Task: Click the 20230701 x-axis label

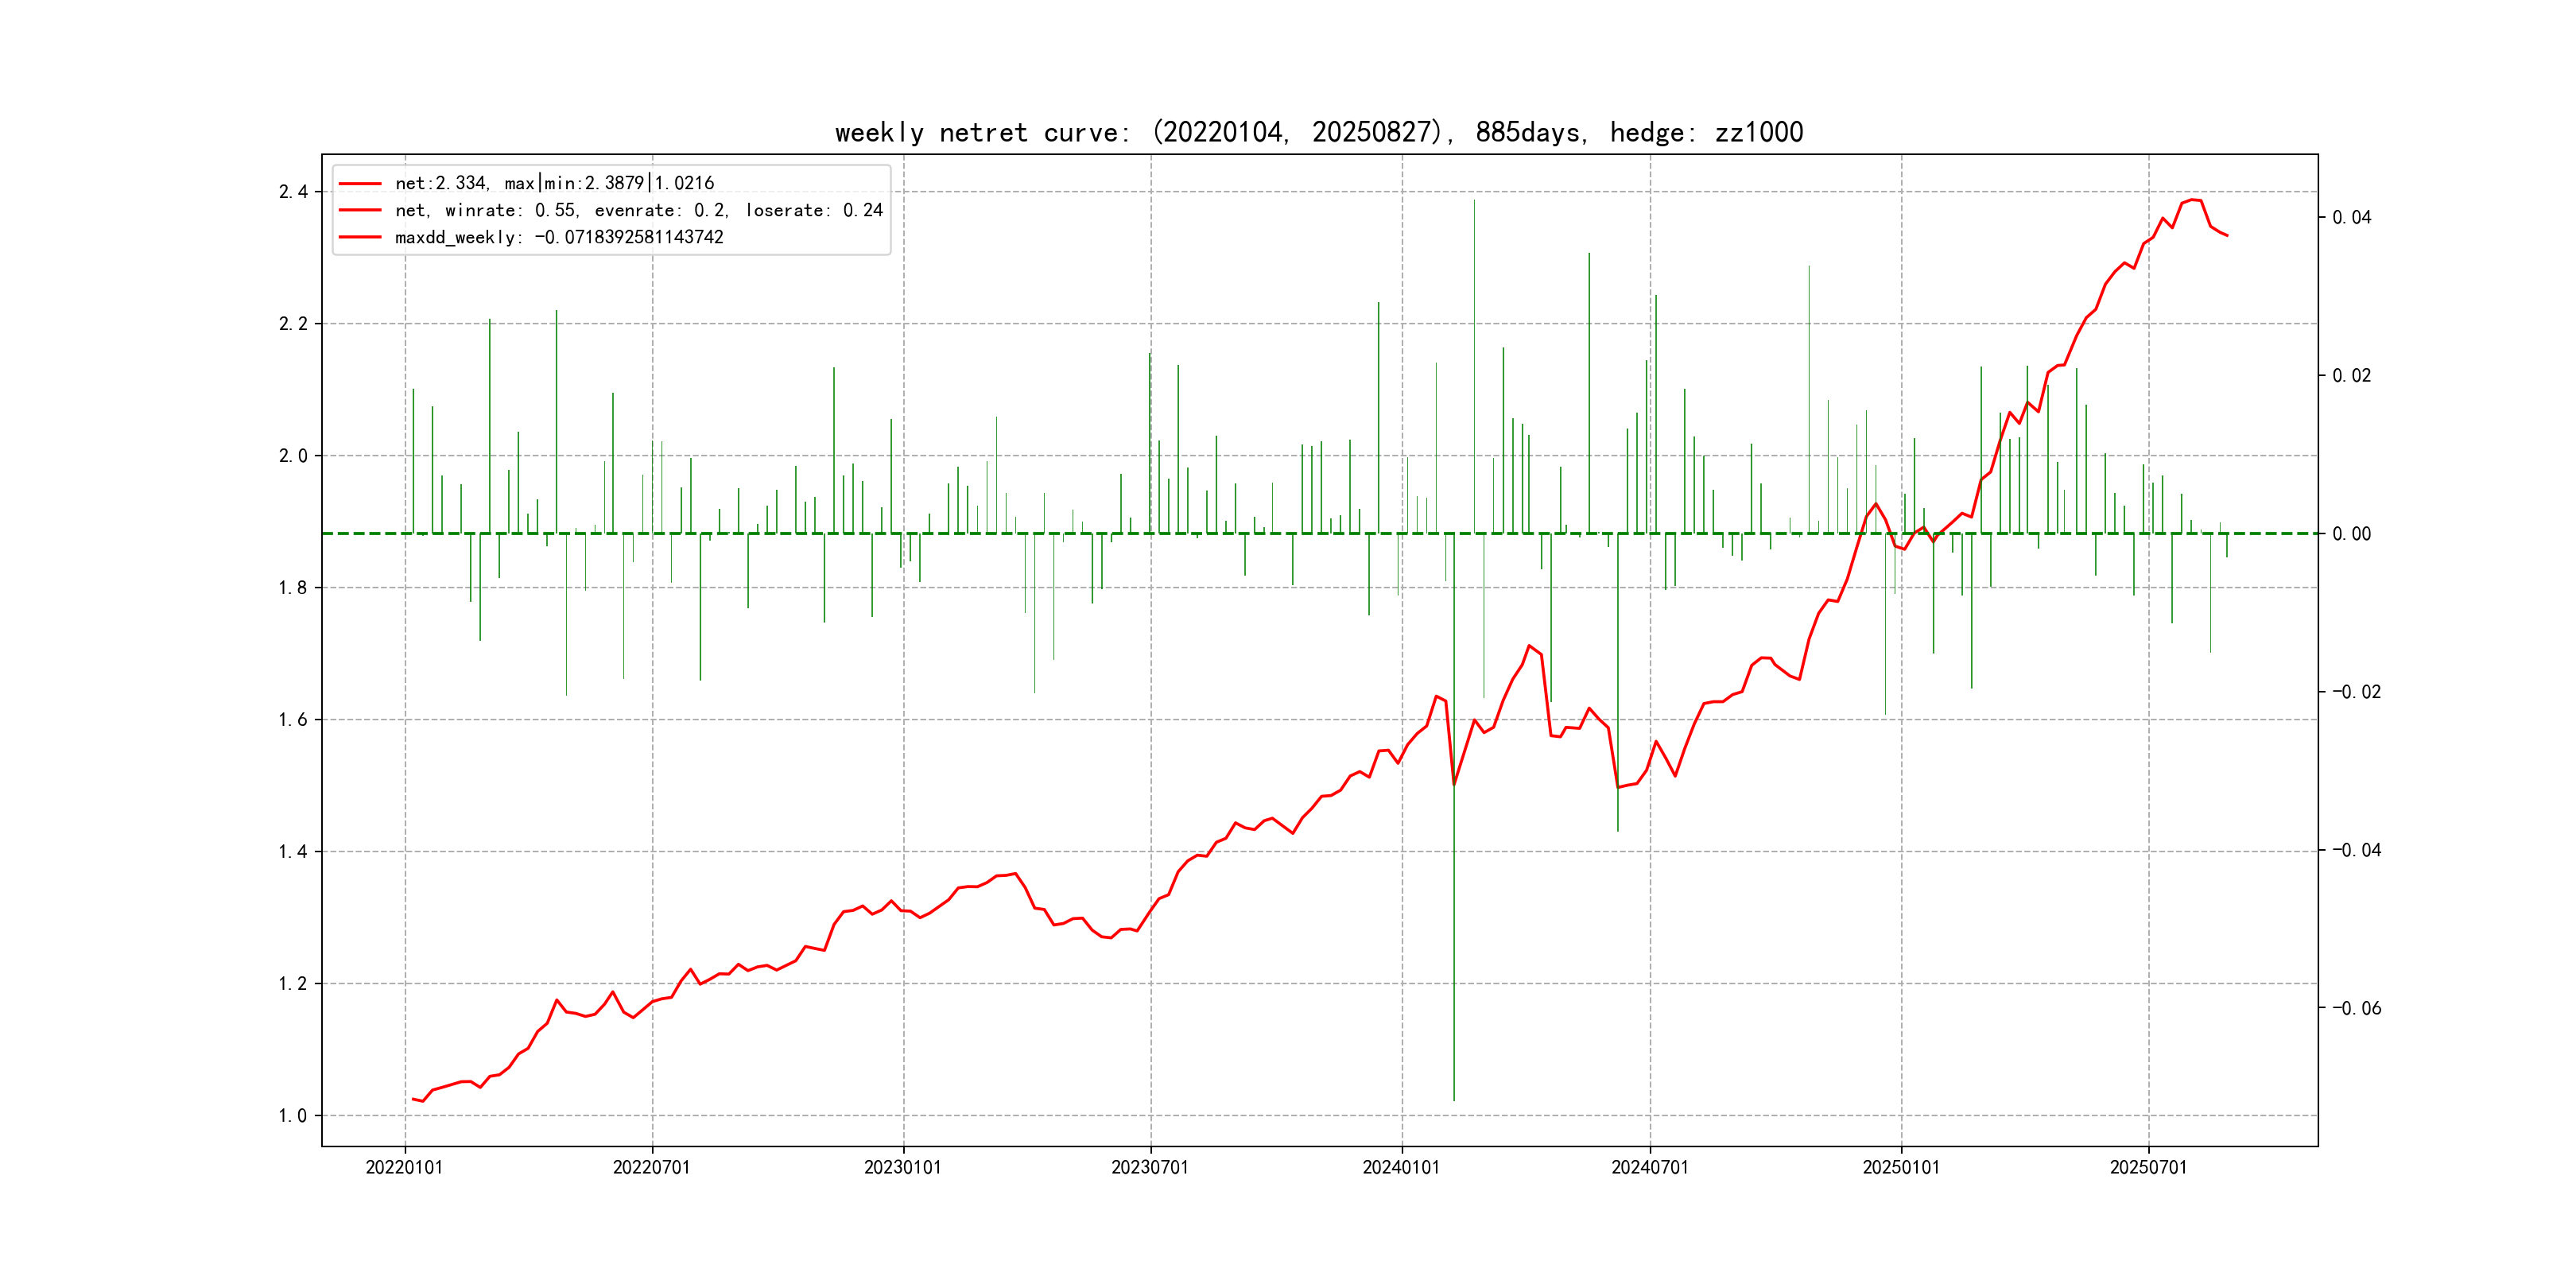Action: click(x=1150, y=1167)
